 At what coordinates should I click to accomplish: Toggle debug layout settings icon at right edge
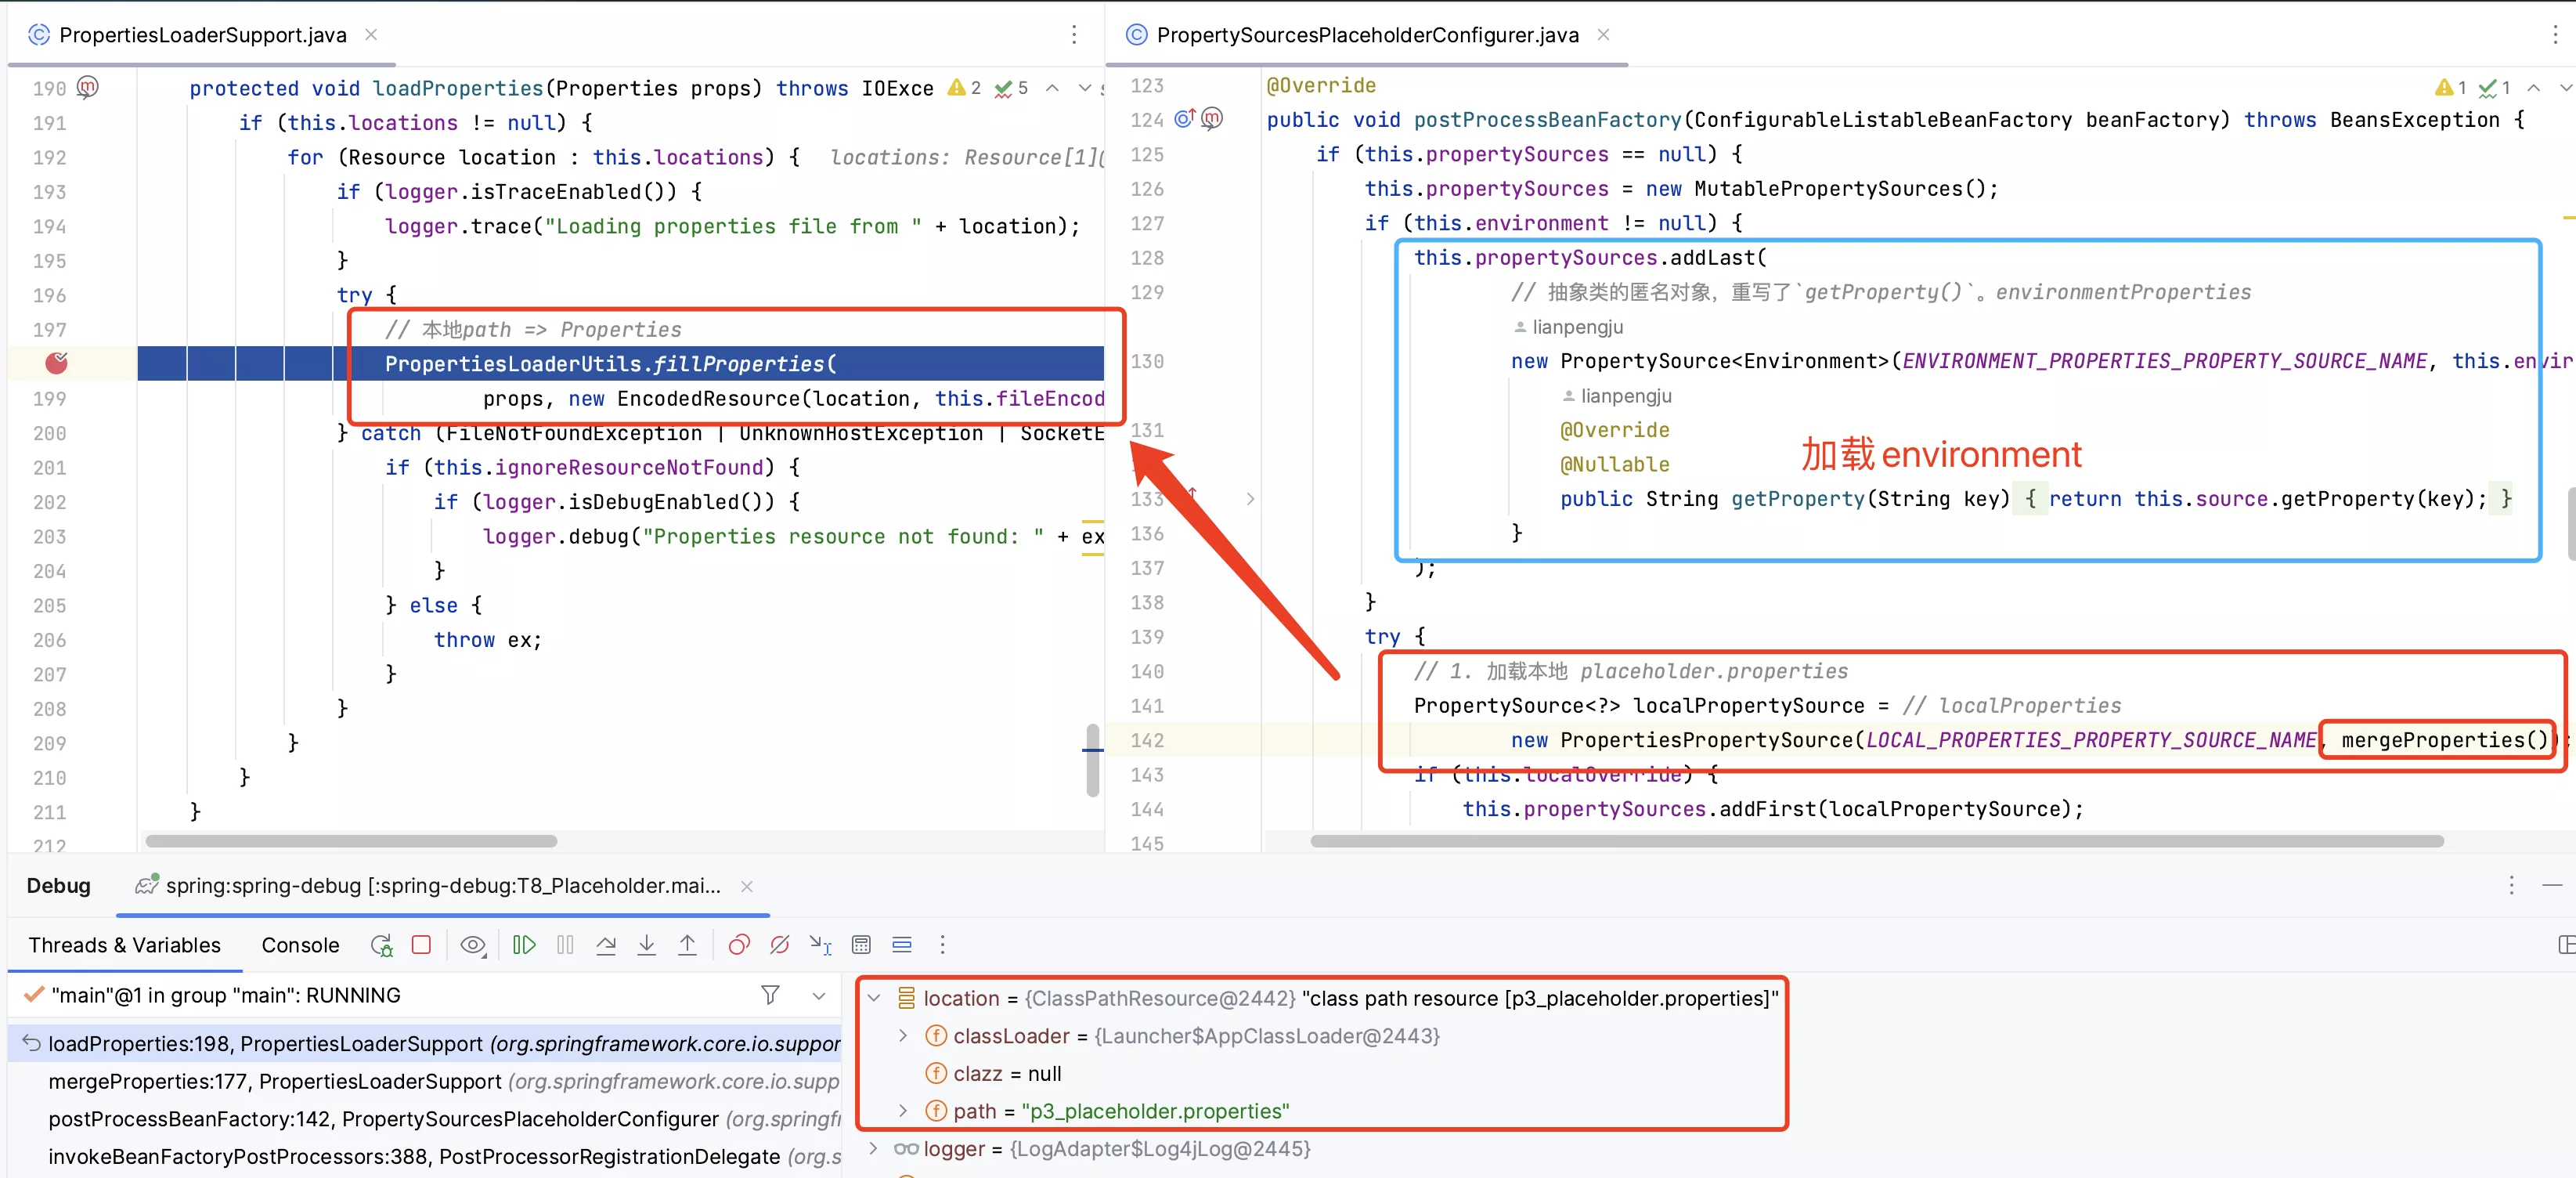click(2566, 945)
